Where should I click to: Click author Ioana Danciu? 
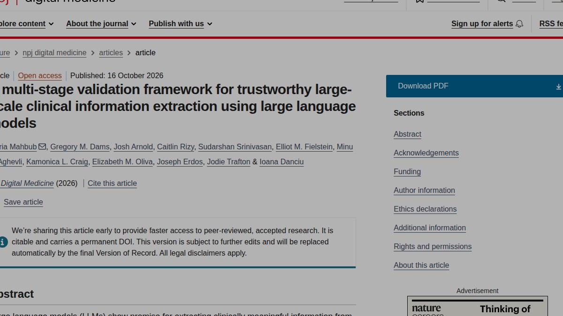point(281,162)
